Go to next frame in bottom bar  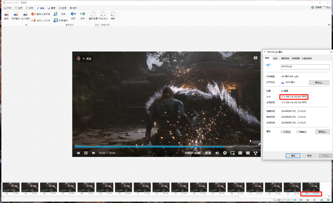pos(321,200)
